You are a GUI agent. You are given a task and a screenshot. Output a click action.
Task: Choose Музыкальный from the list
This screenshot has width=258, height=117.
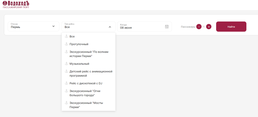88,64
